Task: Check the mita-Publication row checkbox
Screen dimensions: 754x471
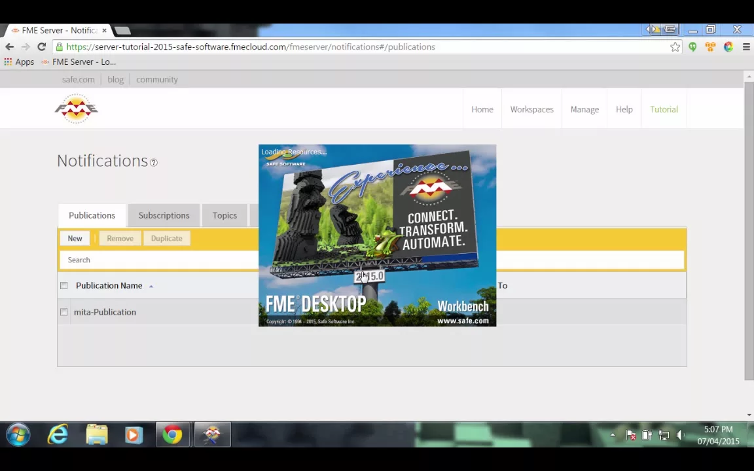Action: pos(64,312)
